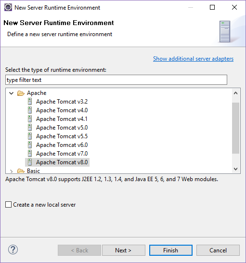Click the Apache Tomcat v3.2 server icon
Image resolution: width=246 pixels, height=263 pixels.
(30, 102)
